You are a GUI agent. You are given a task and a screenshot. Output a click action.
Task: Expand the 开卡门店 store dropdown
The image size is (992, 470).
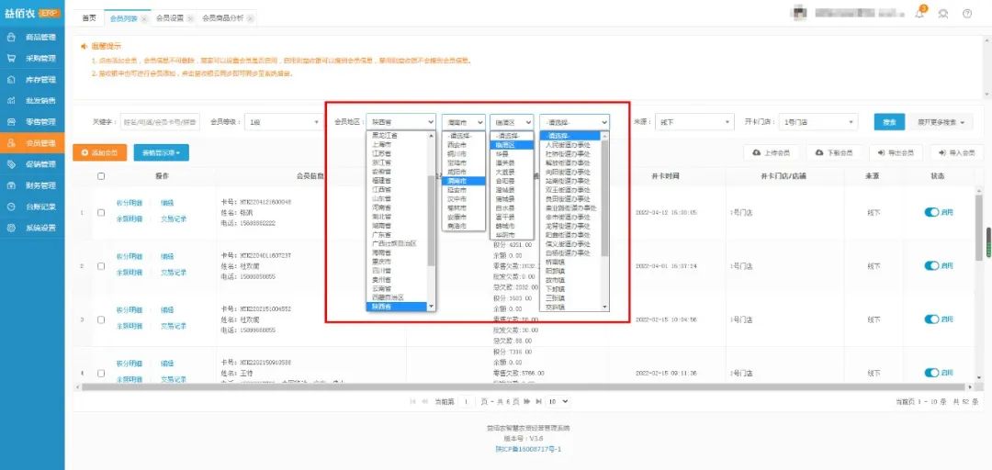817,122
